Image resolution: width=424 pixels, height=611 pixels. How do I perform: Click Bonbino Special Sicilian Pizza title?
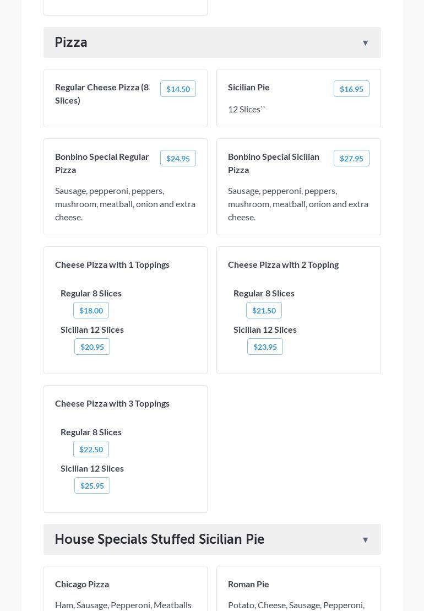274,163
